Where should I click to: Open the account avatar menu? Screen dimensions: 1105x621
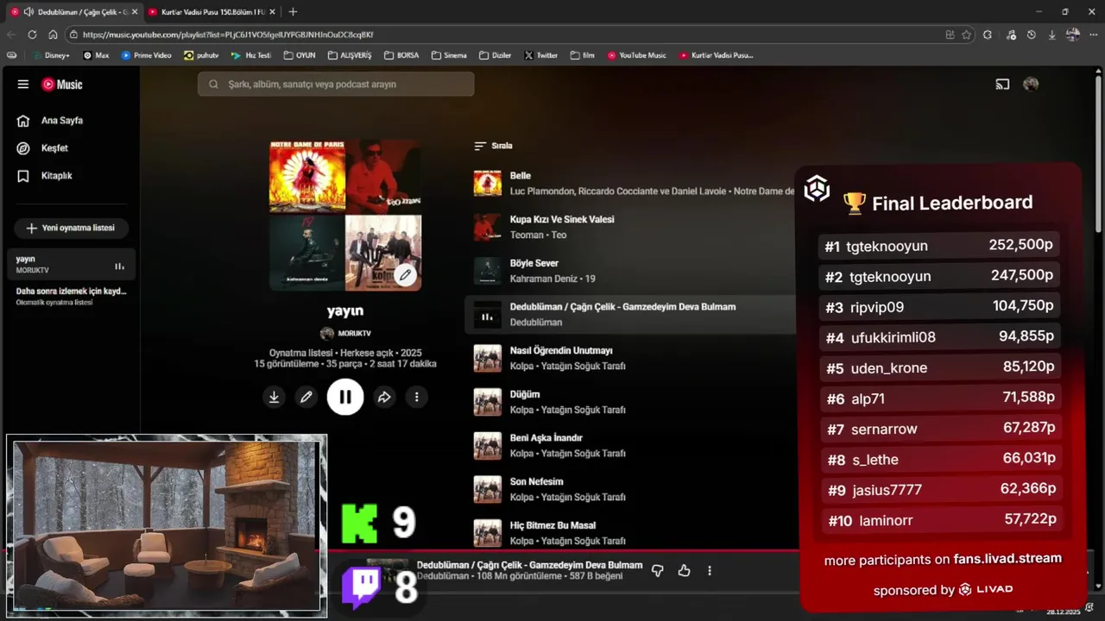(1031, 85)
